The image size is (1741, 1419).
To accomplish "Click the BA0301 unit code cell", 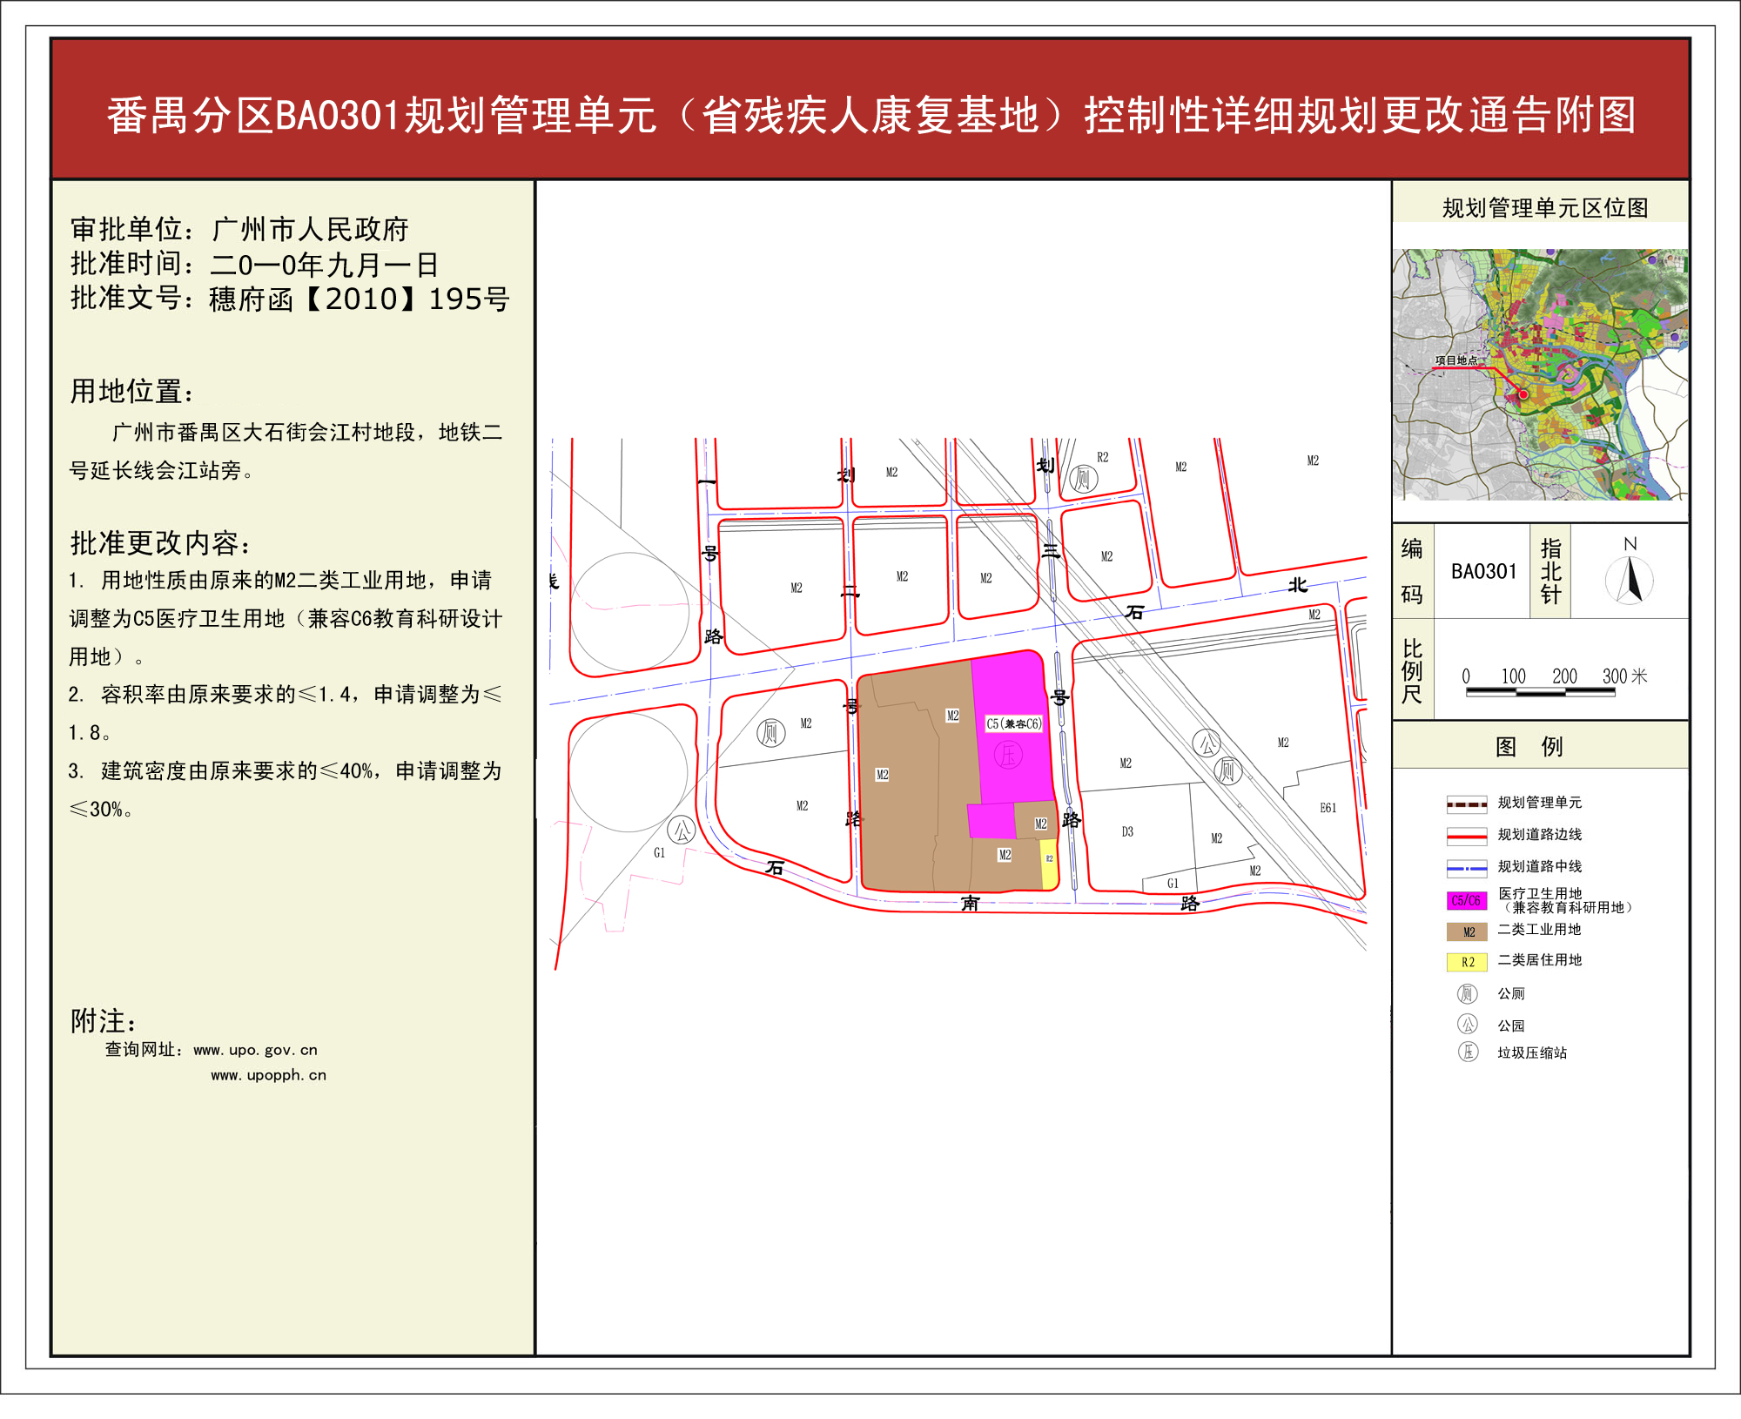I will (1483, 571).
